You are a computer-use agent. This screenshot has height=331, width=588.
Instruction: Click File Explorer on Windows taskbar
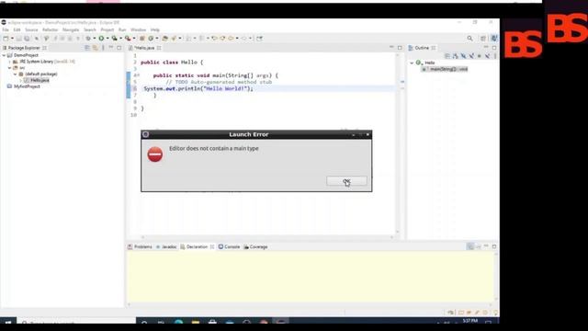[x=196, y=323]
